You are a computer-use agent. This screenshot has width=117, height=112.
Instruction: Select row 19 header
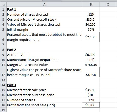coord(3,110)
